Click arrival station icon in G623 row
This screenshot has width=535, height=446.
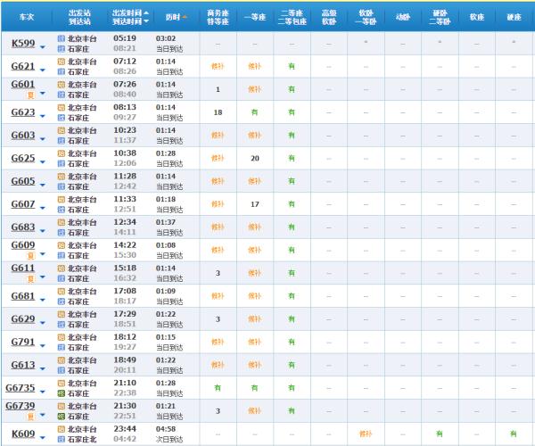(x=61, y=118)
